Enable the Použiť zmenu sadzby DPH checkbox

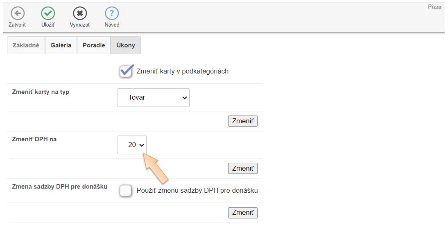[126, 191]
